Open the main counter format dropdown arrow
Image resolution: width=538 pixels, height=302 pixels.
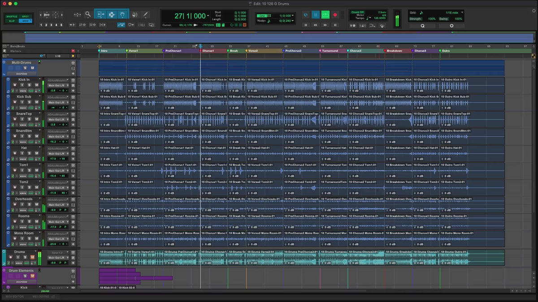208,16
